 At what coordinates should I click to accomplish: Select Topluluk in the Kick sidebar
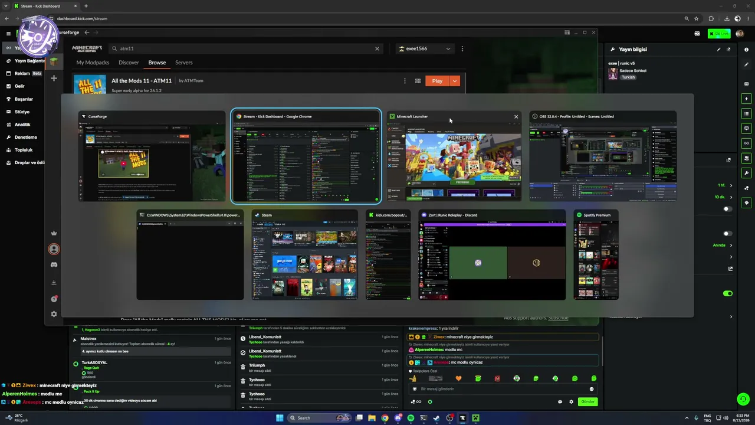point(24,150)
